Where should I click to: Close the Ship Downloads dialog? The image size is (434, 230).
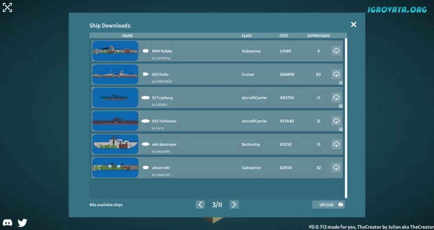(x=354, y=25)
